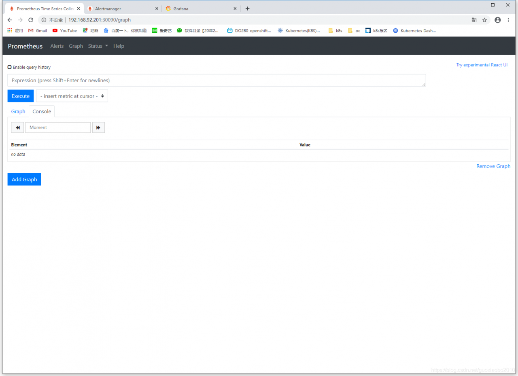The width and height of the screenshot is (518, 376).
Task: Open the Chrome profile avatar icon
Action: 498,20
